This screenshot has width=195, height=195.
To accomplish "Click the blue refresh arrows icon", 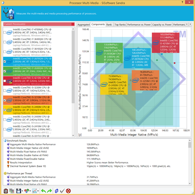I will [57, 191].
